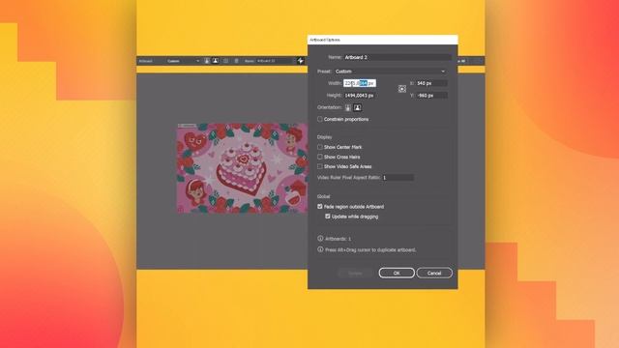
Task: Click the info icon beside Artboards: 1
Action: (320, 239)
